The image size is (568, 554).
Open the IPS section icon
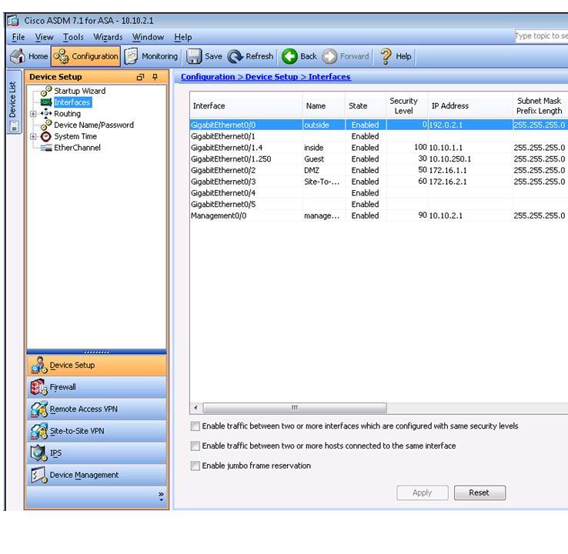tap(38, 452)
